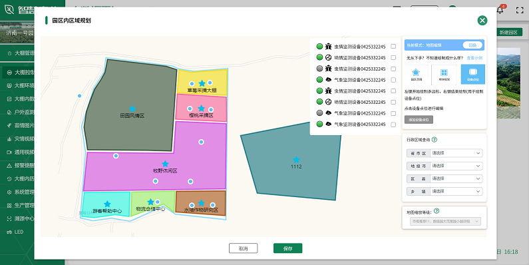529x265 pixels.
Task: Tick the first 气象监测设备 checkbox
Action: 393,80
